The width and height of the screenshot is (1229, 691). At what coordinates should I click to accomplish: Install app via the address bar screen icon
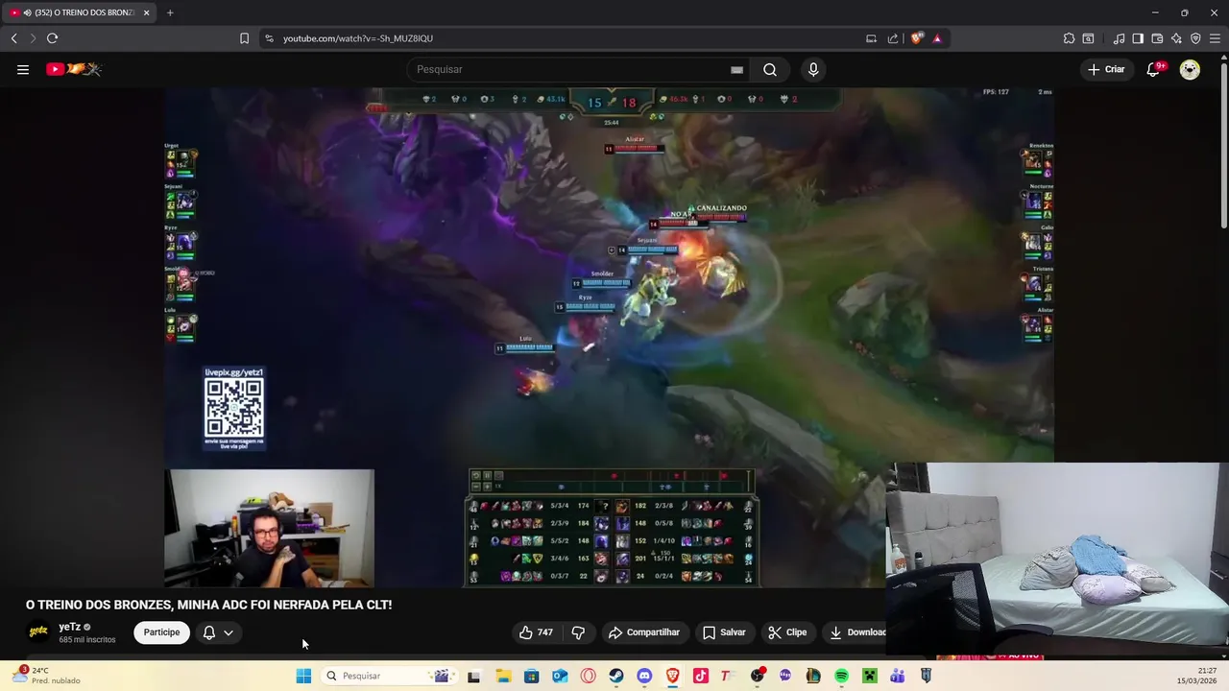tap(871, 38)
